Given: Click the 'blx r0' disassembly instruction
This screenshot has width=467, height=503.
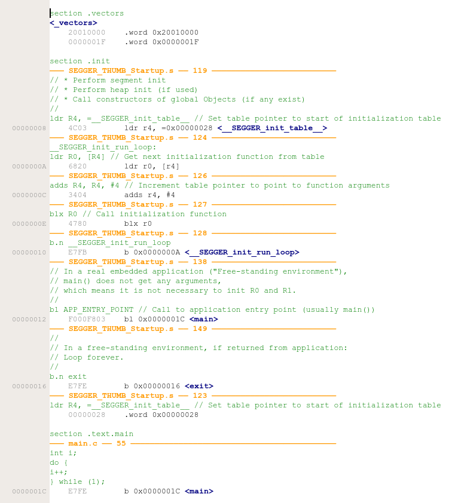Looking at the screenshot, I should [138, 224].
